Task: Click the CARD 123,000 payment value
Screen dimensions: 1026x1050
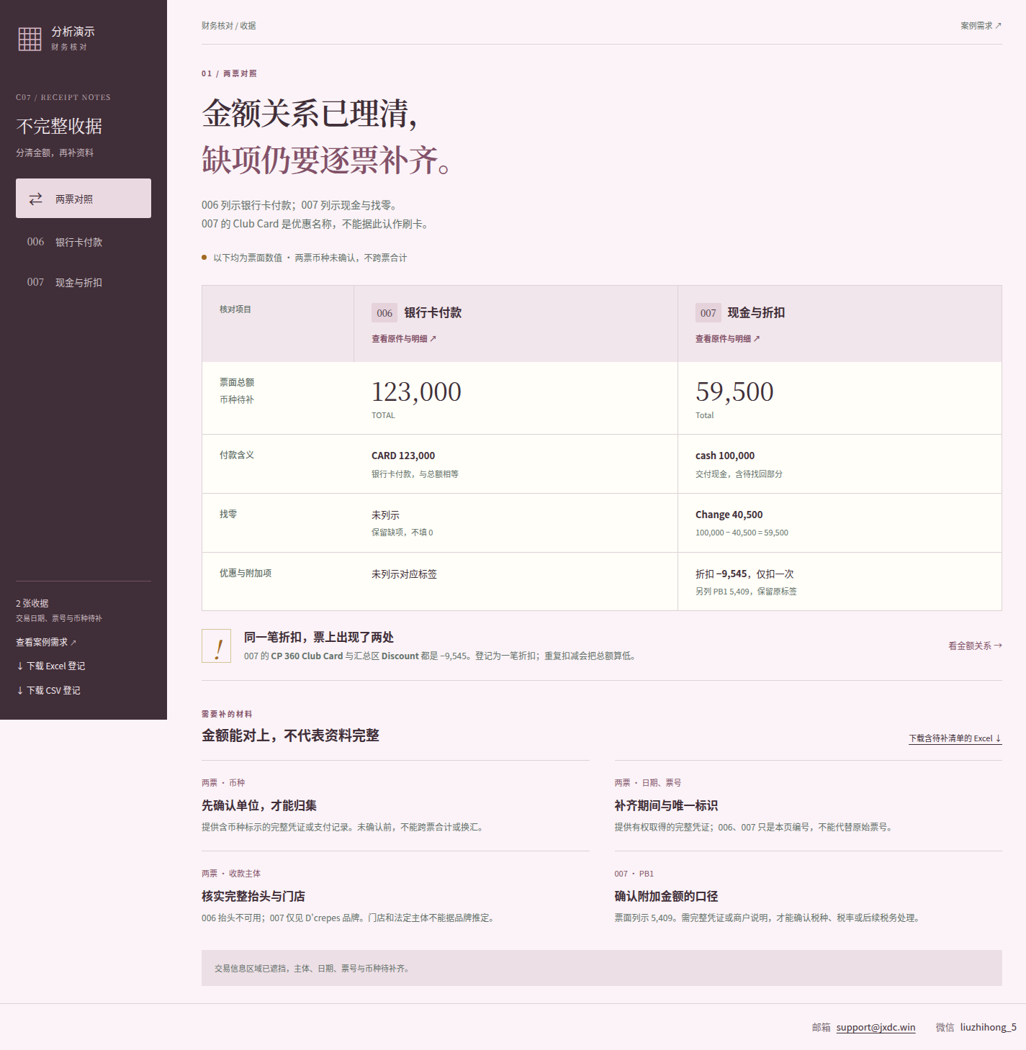Action: click(403, 456)
